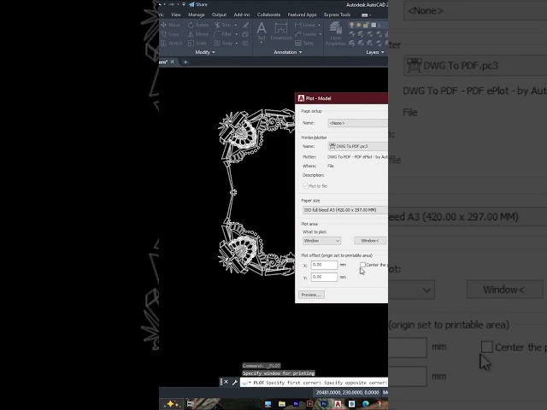The height and width of the screenshot is (410, 547).
Task: Open the Linear dimension dropdown arrow
Action: click(319, 25)
